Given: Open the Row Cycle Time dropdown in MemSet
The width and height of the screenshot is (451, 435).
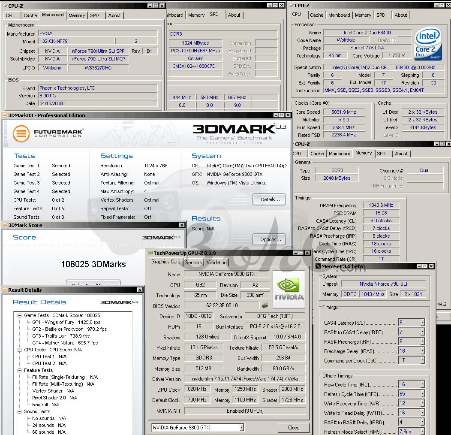Looking at the screenshot, I should (x=423, y=384).
